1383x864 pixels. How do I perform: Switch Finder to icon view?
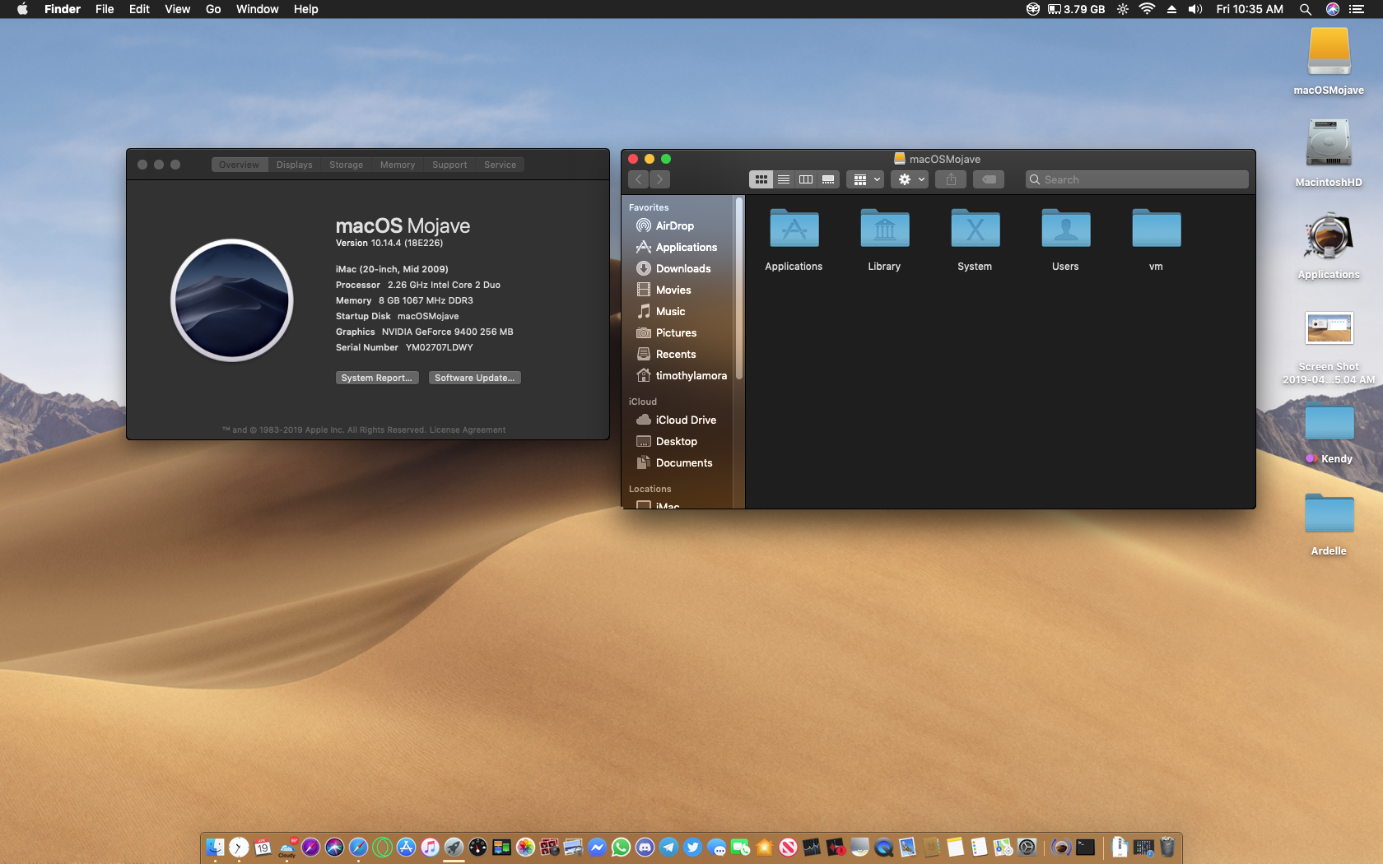761,179
